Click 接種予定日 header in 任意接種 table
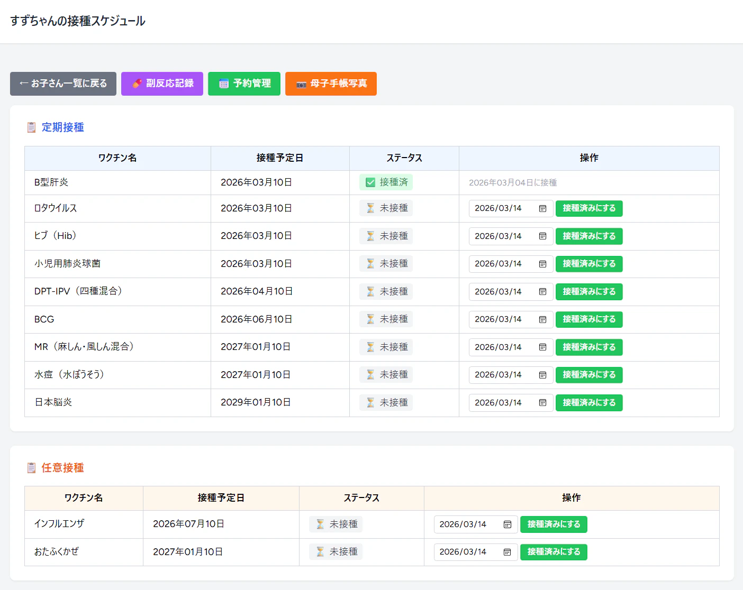The width and height of the screenshot is (743, 590). 221,498
